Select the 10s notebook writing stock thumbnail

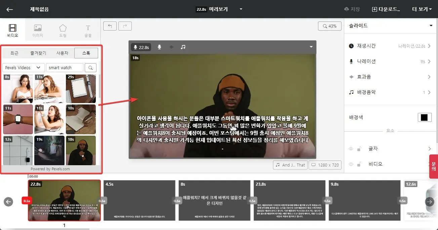pos(81,120)
